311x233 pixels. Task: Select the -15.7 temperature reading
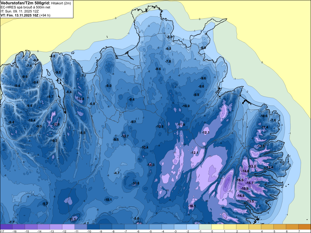[x=250, y=183]
